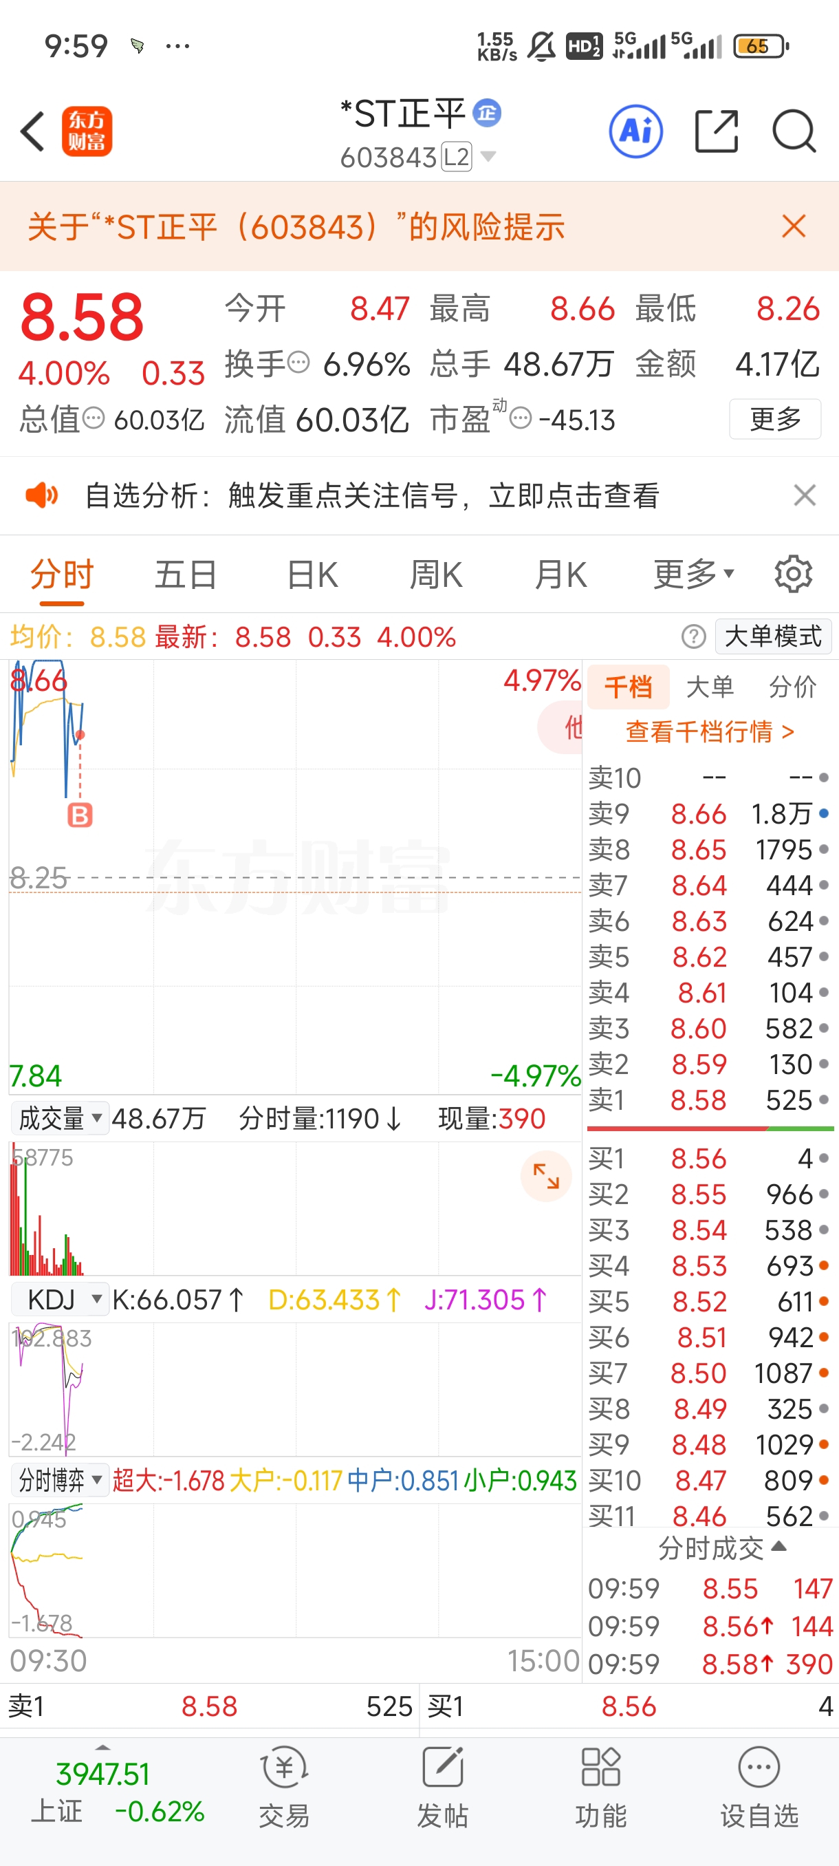Tap the question mark help icon

pos(693,636)
